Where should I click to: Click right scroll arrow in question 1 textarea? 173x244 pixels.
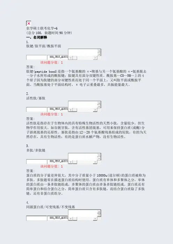(x=95, y=58)
